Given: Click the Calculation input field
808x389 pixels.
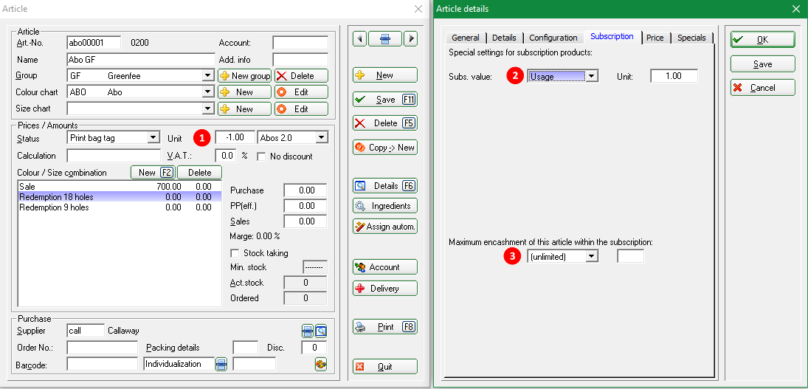Looking at the screenshot, I should click(x=114, y=156).
